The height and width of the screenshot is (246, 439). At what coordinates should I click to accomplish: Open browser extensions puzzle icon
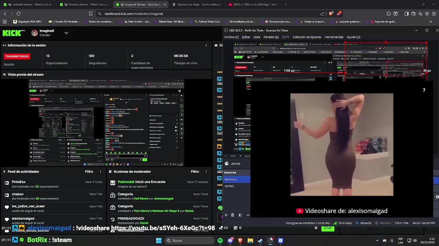389,14
